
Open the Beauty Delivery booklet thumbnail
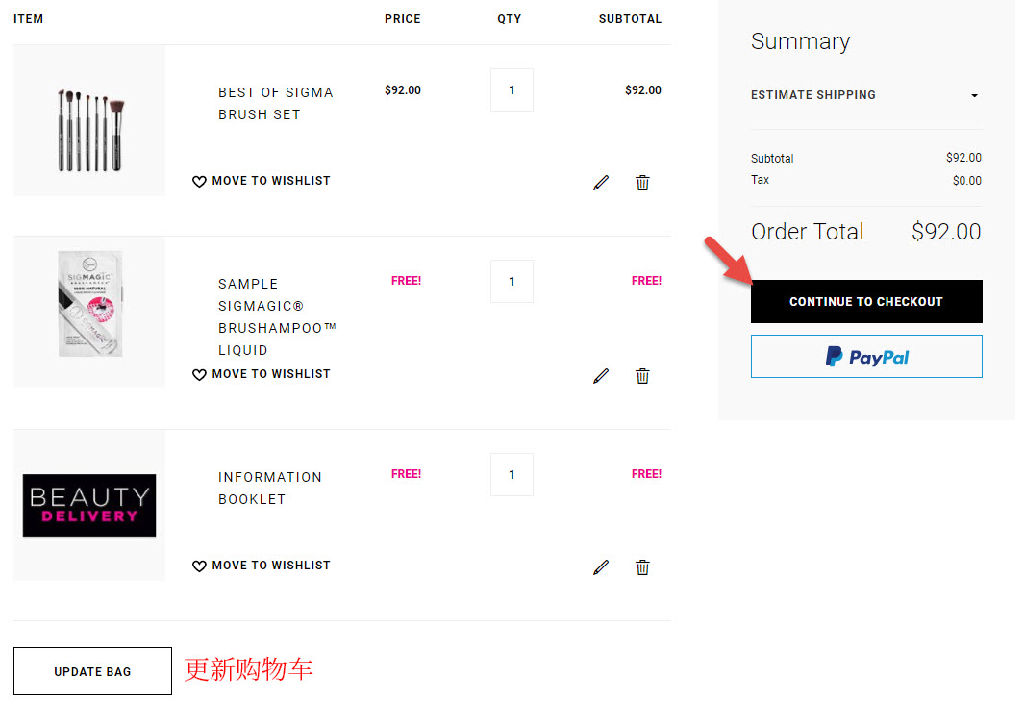(89, 506)
